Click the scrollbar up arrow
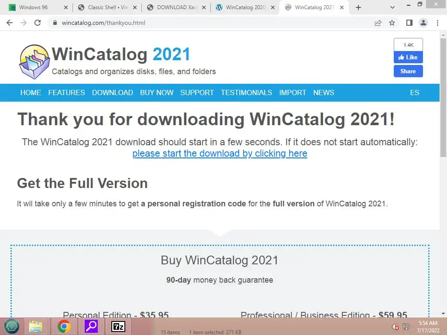447x335 pixels. [443, 35]
